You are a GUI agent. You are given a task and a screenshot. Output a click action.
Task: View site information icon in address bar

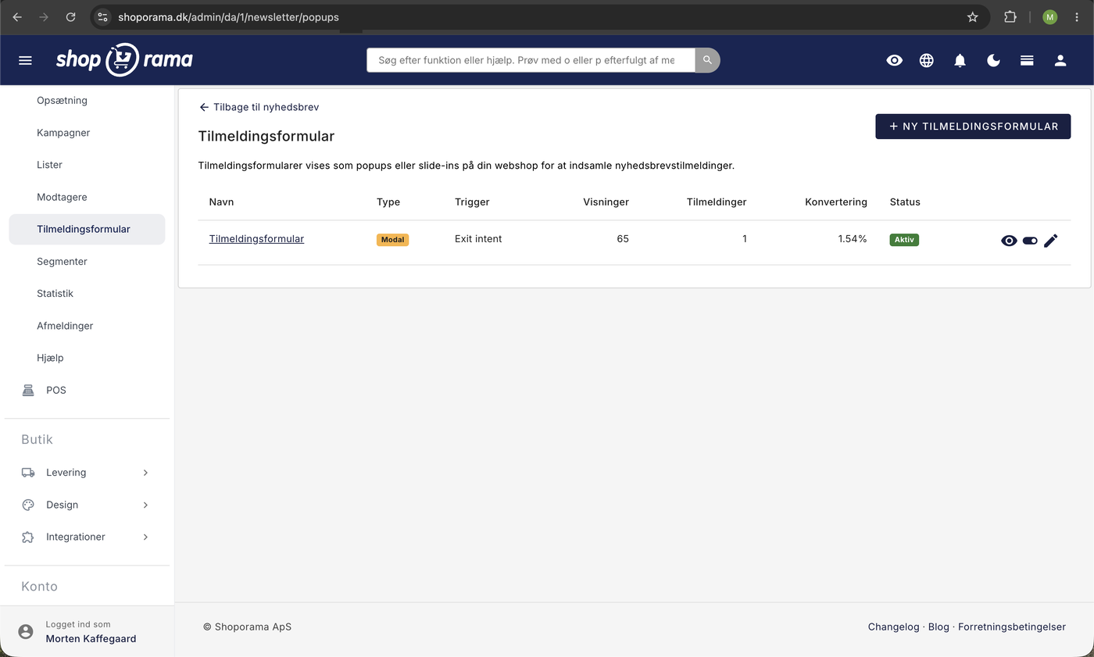pyautogui.click(x=103, y=16)
